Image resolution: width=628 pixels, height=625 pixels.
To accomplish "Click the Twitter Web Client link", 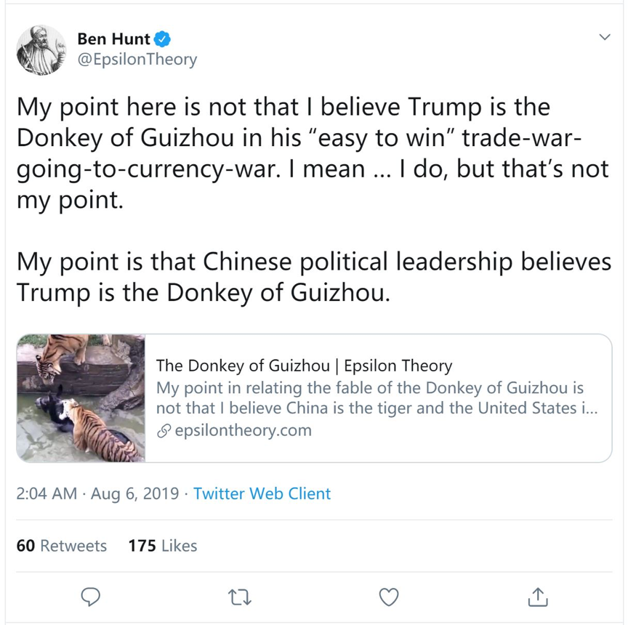I will 262,493.
